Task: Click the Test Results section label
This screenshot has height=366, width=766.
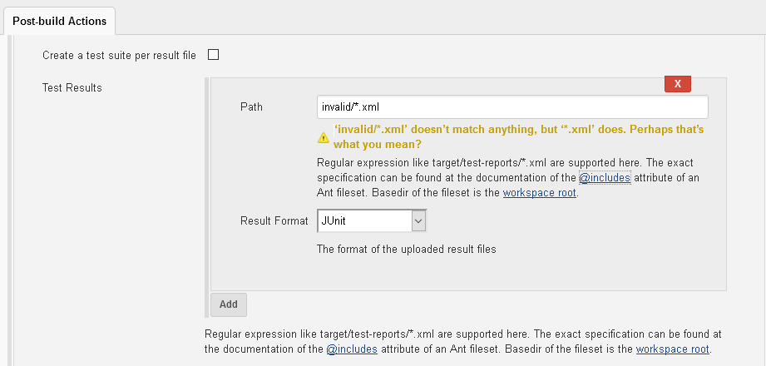Action: (x=72, y=87)
